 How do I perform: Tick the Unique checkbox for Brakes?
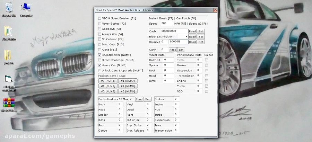point(207,65)
